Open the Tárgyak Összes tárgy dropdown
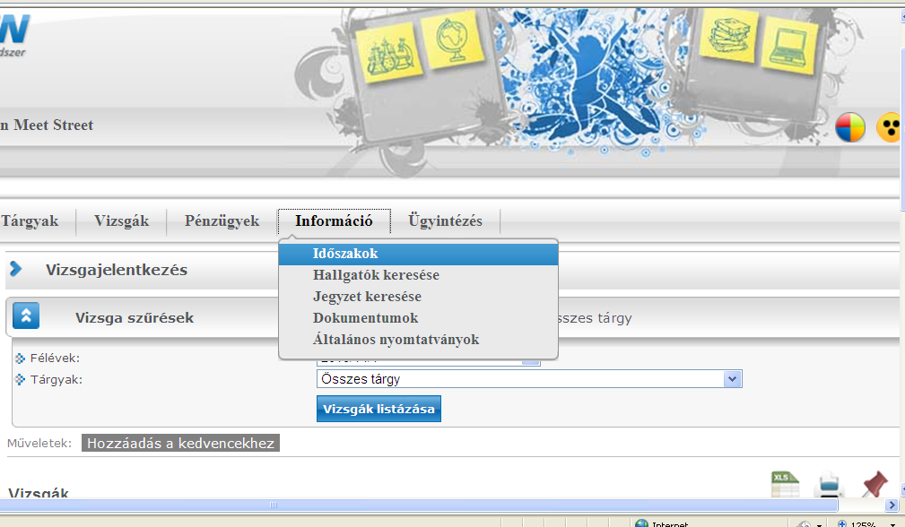This screenshot has width=905, height=527. point(529,379)
